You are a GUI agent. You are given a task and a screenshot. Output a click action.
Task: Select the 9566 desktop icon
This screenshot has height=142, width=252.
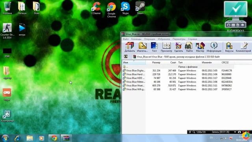[x=7, y=52]
